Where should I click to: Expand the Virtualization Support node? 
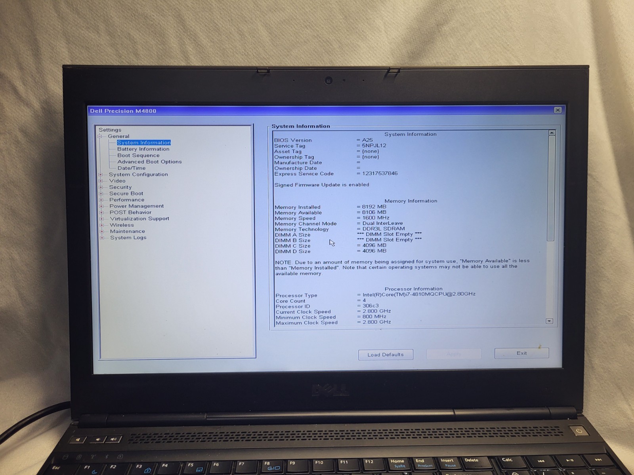coord(101,219)
